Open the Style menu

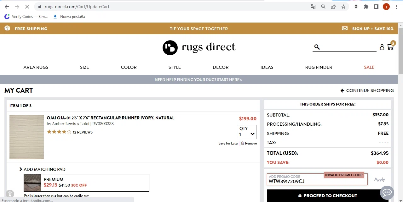click(175, 67)
